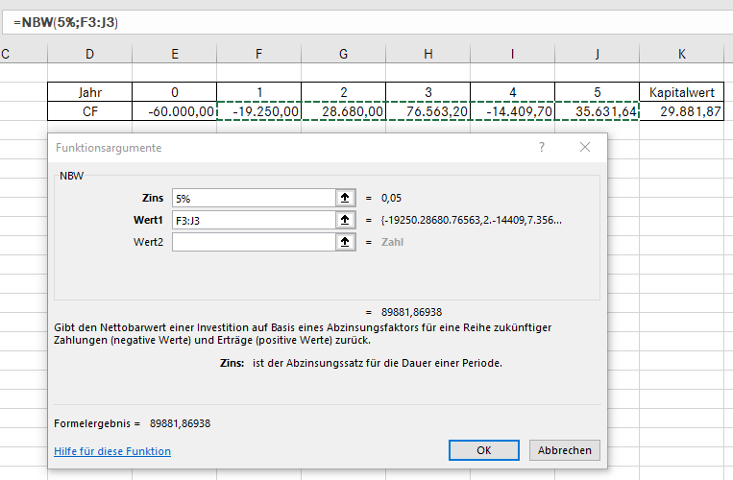Viewport: 733px width, 480px height.
Task: Select the Kapitalwert result cell 29.881,87
Action: 685,111
